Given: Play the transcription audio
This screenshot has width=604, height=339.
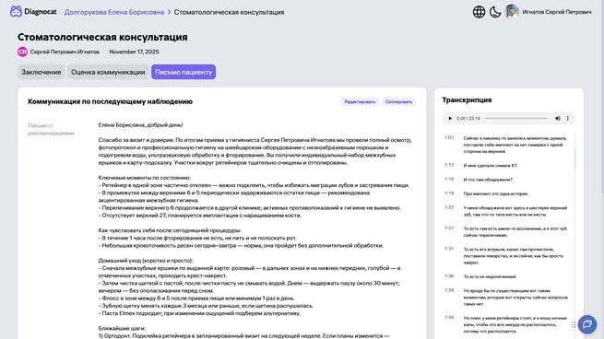Looking at the screenshot, I should [449, 119].
